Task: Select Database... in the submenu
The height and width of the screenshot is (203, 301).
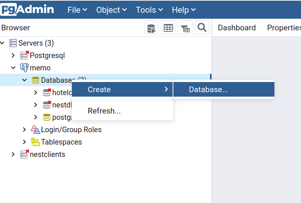Action: 224,89
